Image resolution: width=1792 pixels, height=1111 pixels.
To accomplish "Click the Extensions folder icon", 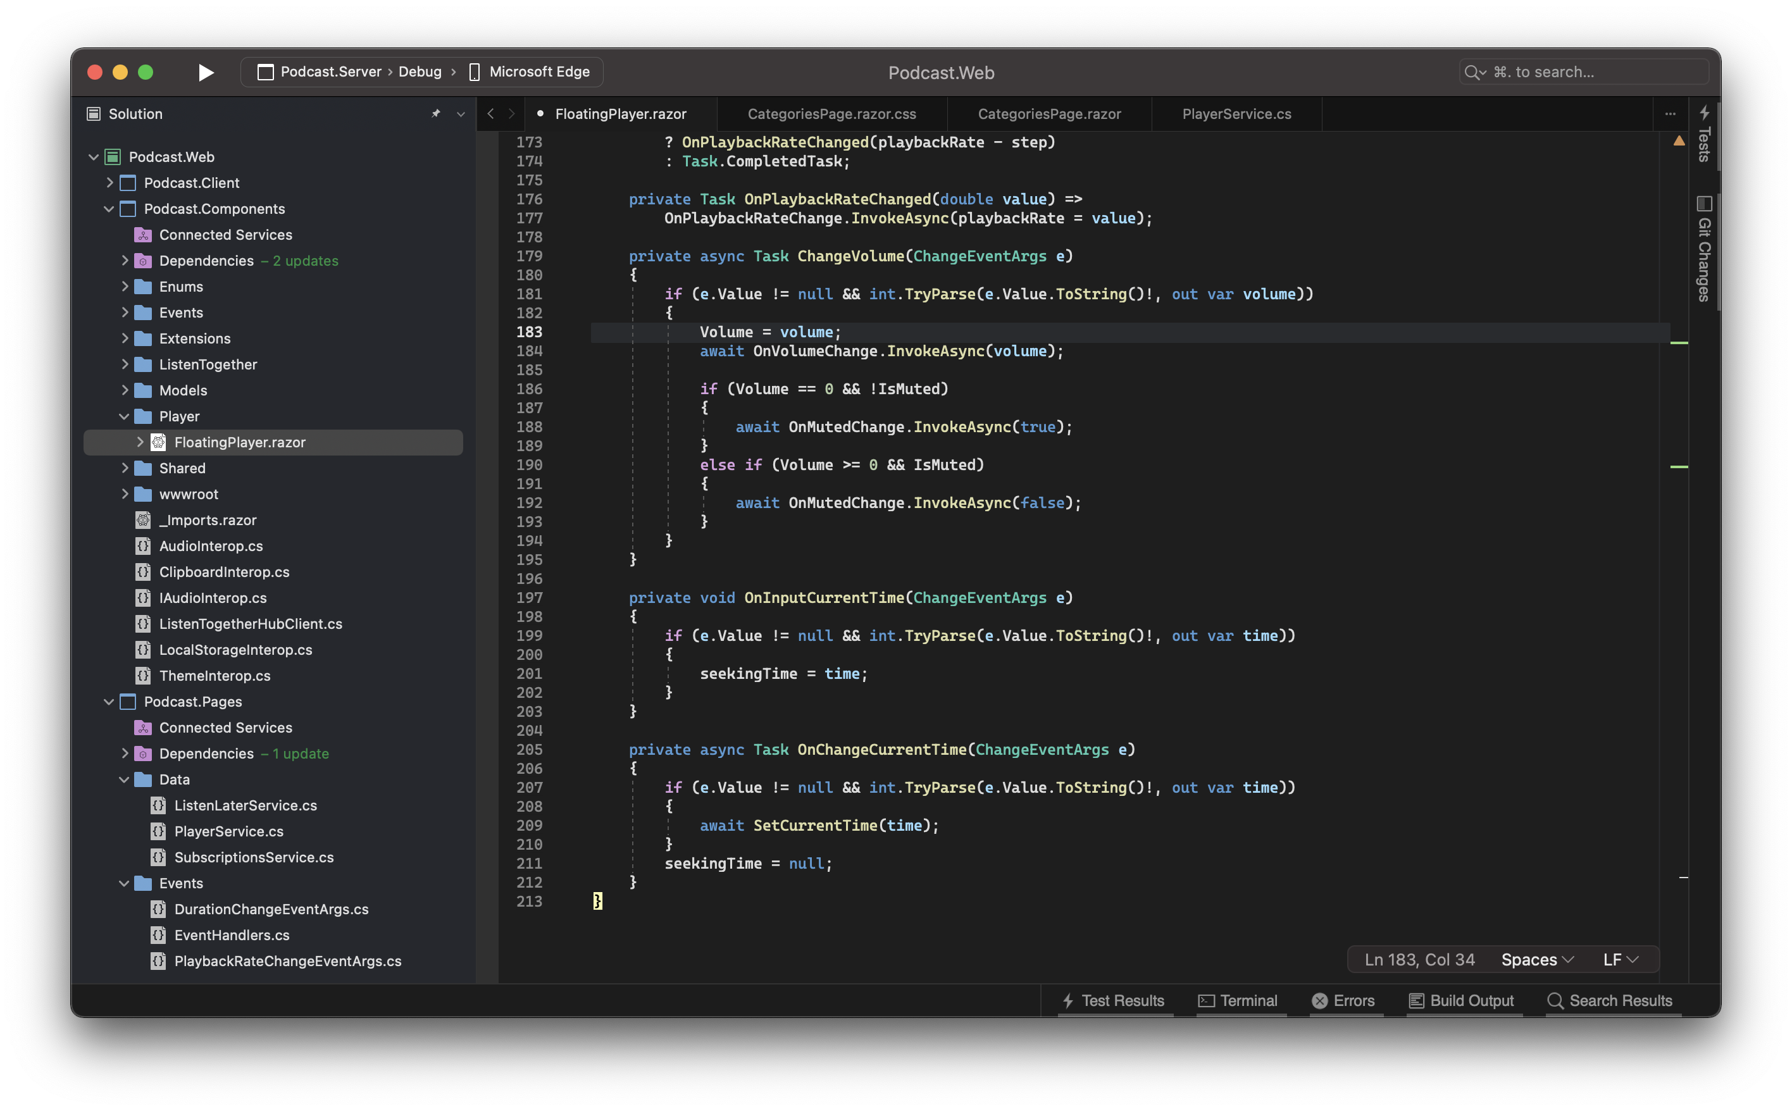I will tap(143, 338).
